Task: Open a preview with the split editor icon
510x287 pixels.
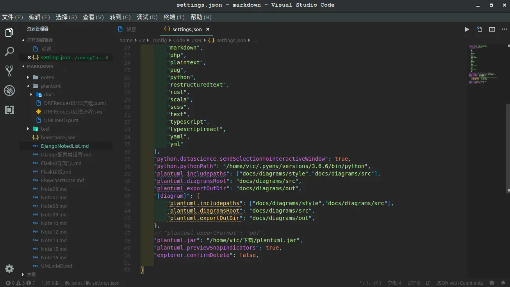Action: click(492, 29)
